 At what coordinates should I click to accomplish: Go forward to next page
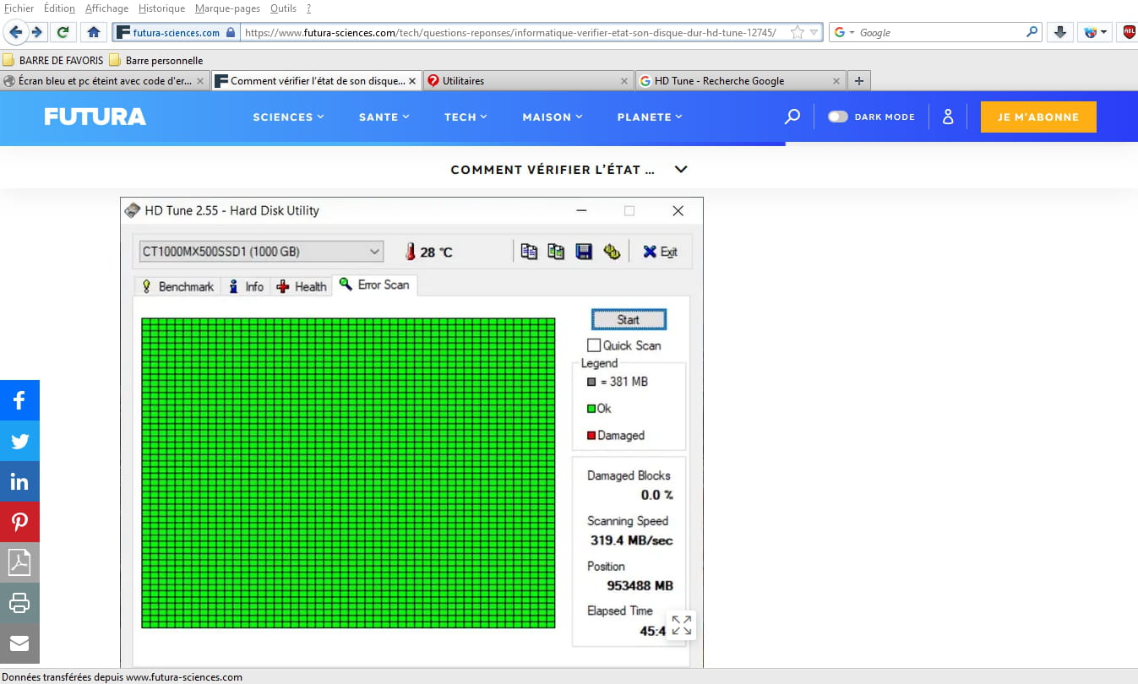(x=36, y=32)
